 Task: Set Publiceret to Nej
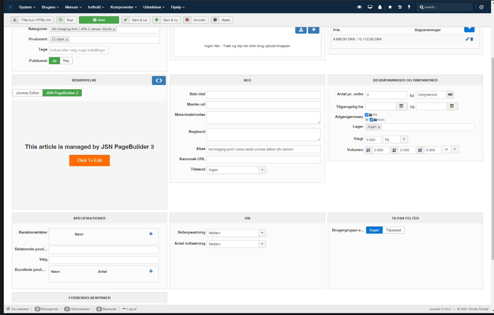pyautogui.click(x=66, y=61)
